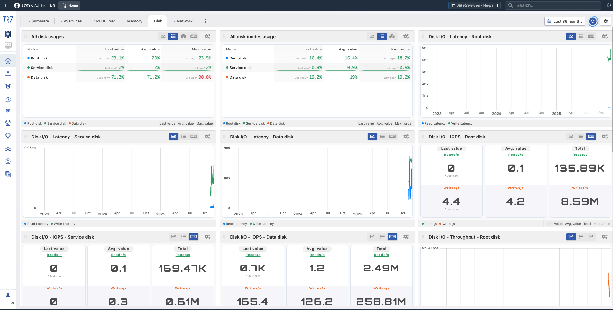Open the certificate ribbon sidebar icon
Image resolution: width=613 pixels, height=310 pixels.
pos(8,136)
